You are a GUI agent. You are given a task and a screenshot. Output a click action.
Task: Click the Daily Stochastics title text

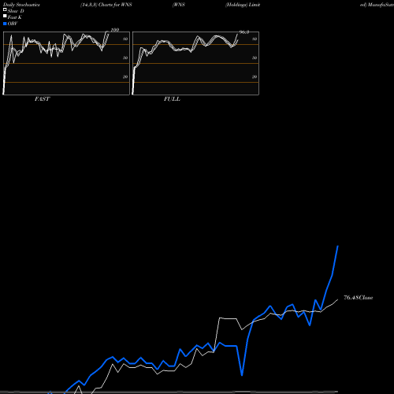click(x=21, y=5)
